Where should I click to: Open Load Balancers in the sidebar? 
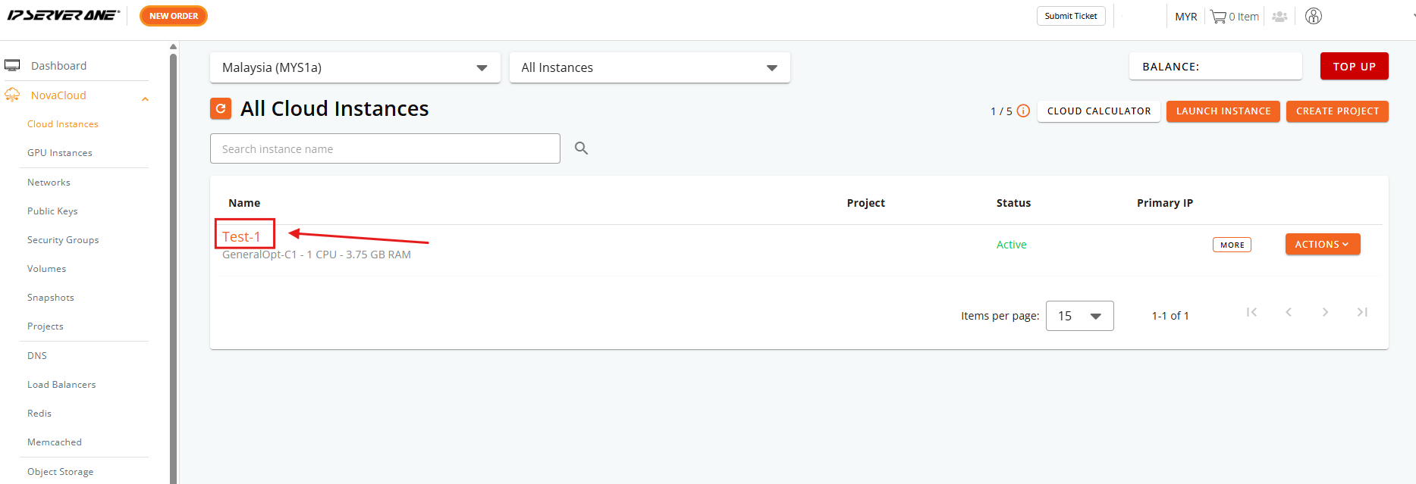coord(61,385)
